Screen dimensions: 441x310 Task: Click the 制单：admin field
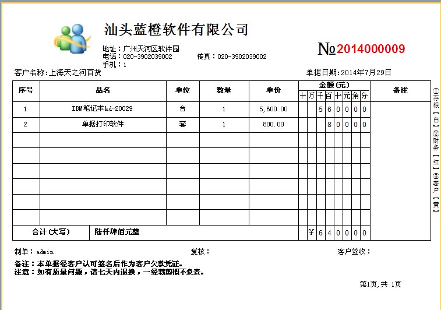coord(34,252)
